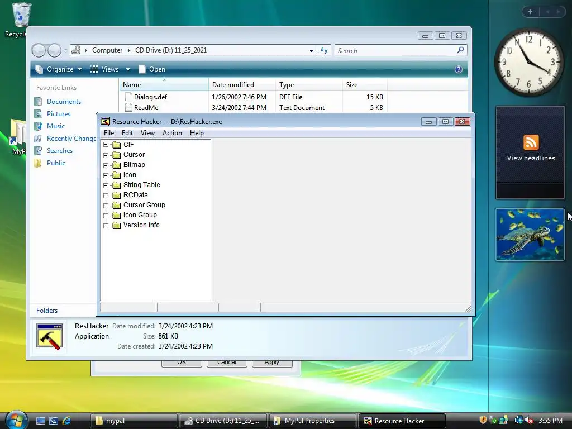This screenshot has height=429, width=572.
Task: Sort by the Name column header
Action: [x=164, y=85]
